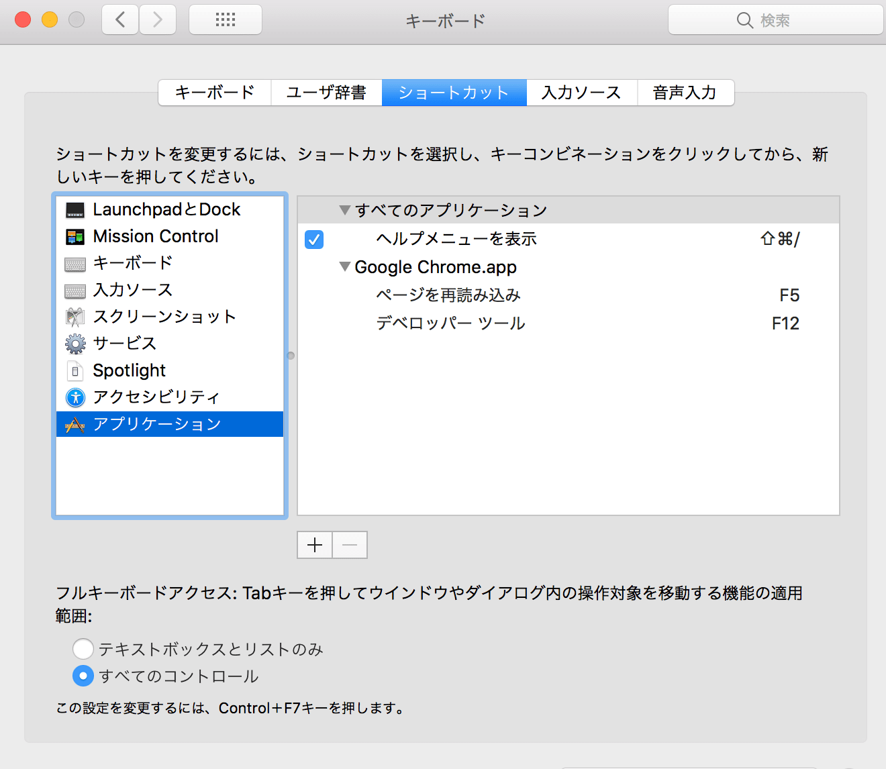
Task: Click the search magnifier icon
Action: click(744, 20)
